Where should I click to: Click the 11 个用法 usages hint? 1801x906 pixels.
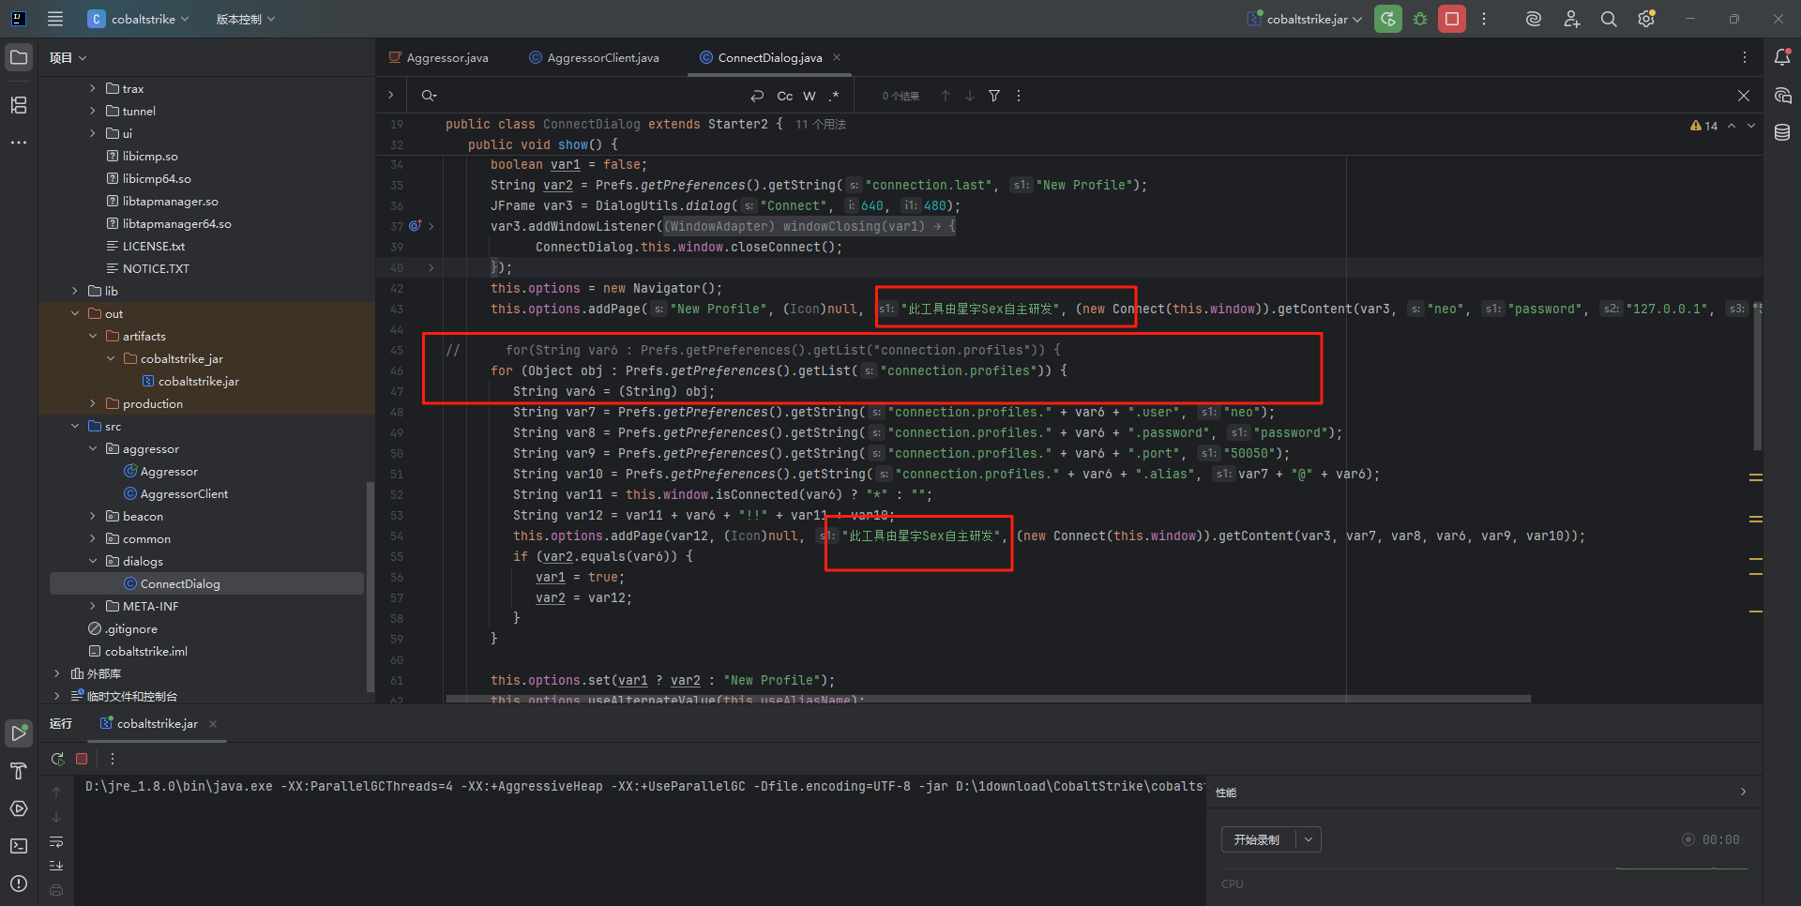coord(821,124)
